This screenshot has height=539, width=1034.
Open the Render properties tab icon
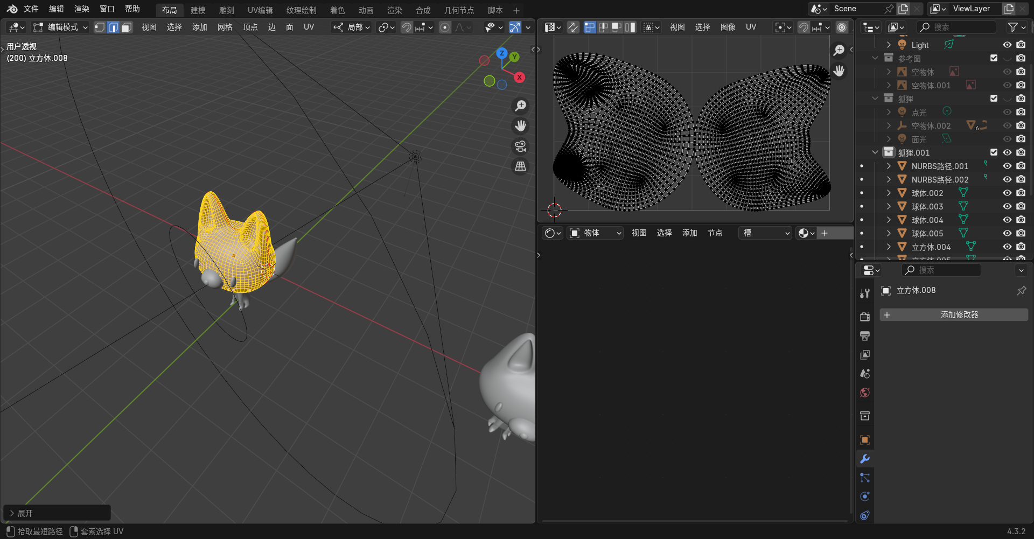pos(865,317)
